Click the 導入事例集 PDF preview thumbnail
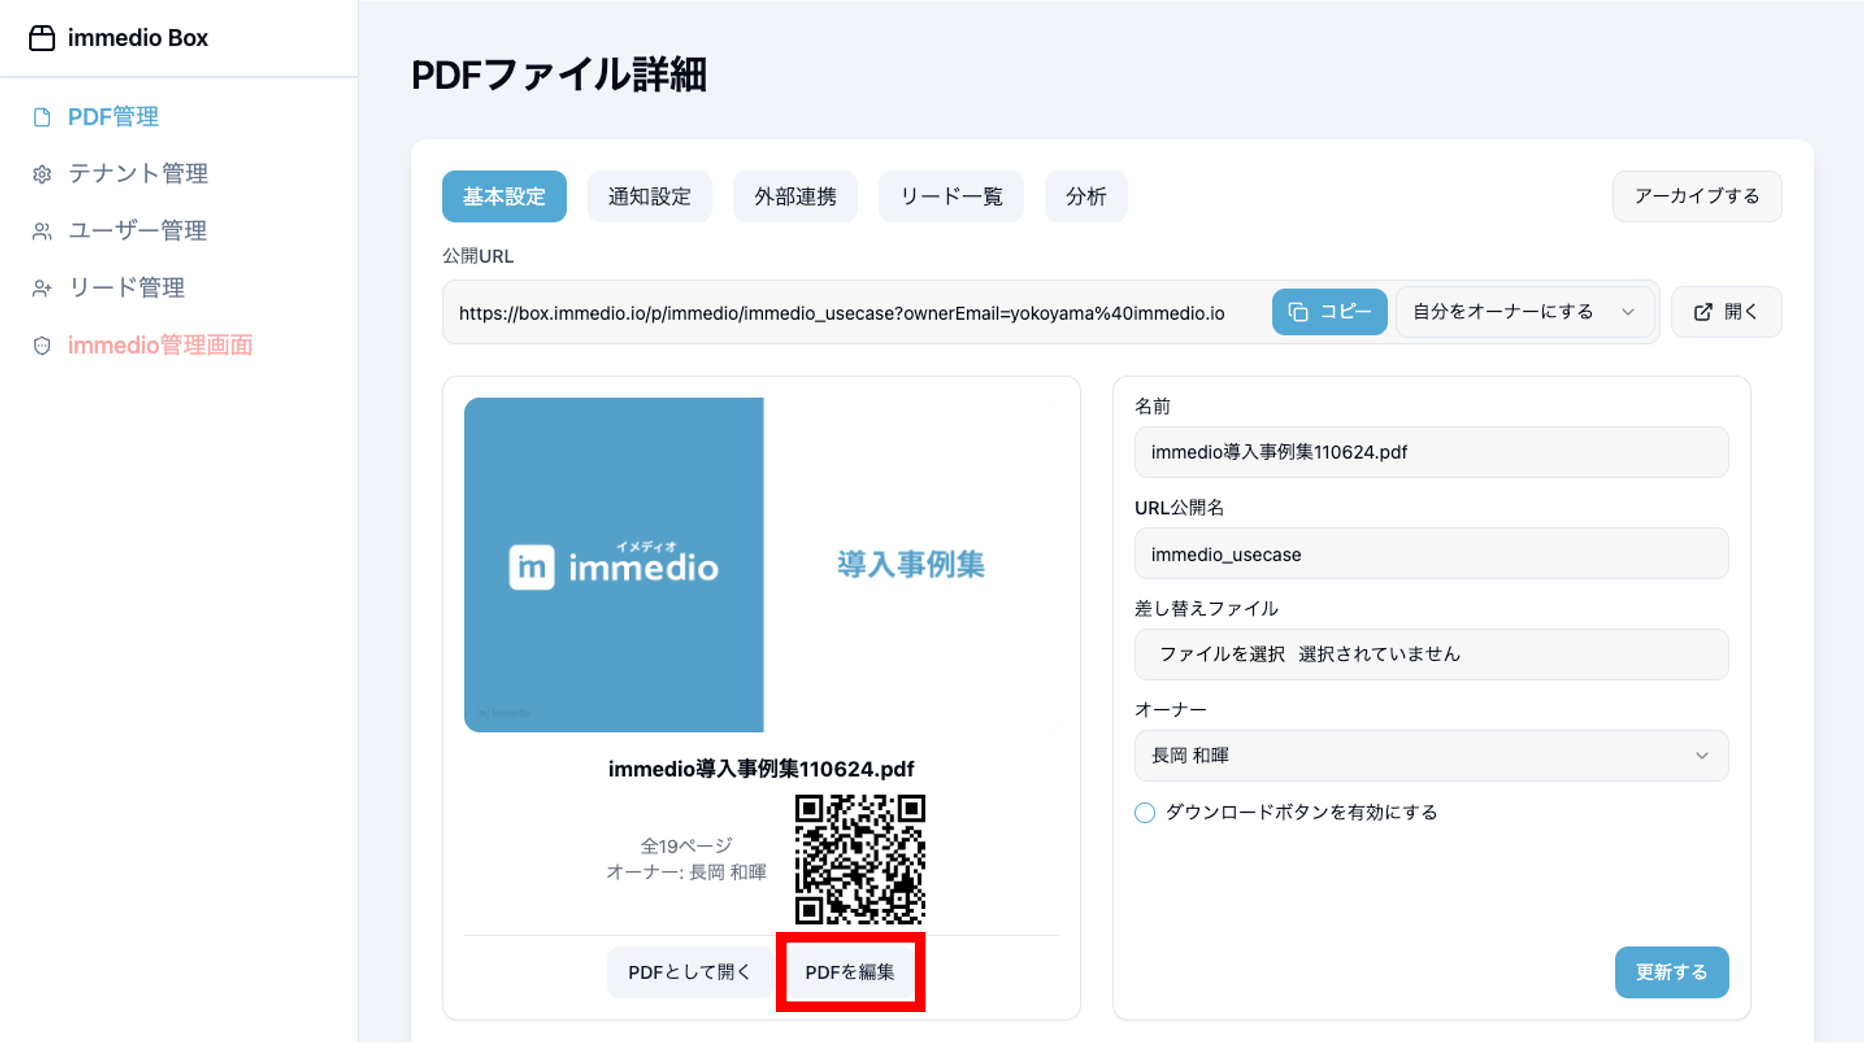 click(761, 564)
